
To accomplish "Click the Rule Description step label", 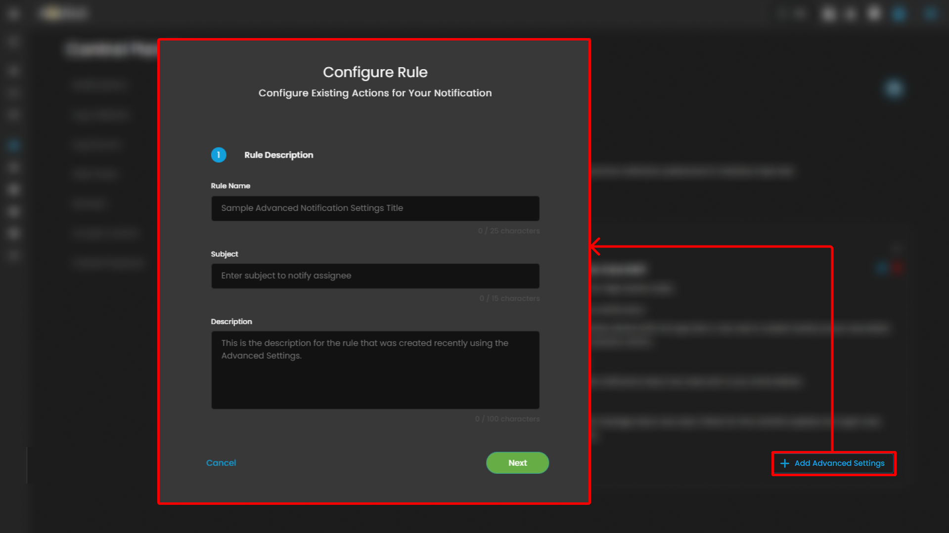I will pos(278,155).
